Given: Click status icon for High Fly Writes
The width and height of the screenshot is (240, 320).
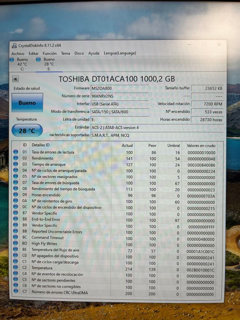Looking at the screenshot, I should tap(16, 243).
